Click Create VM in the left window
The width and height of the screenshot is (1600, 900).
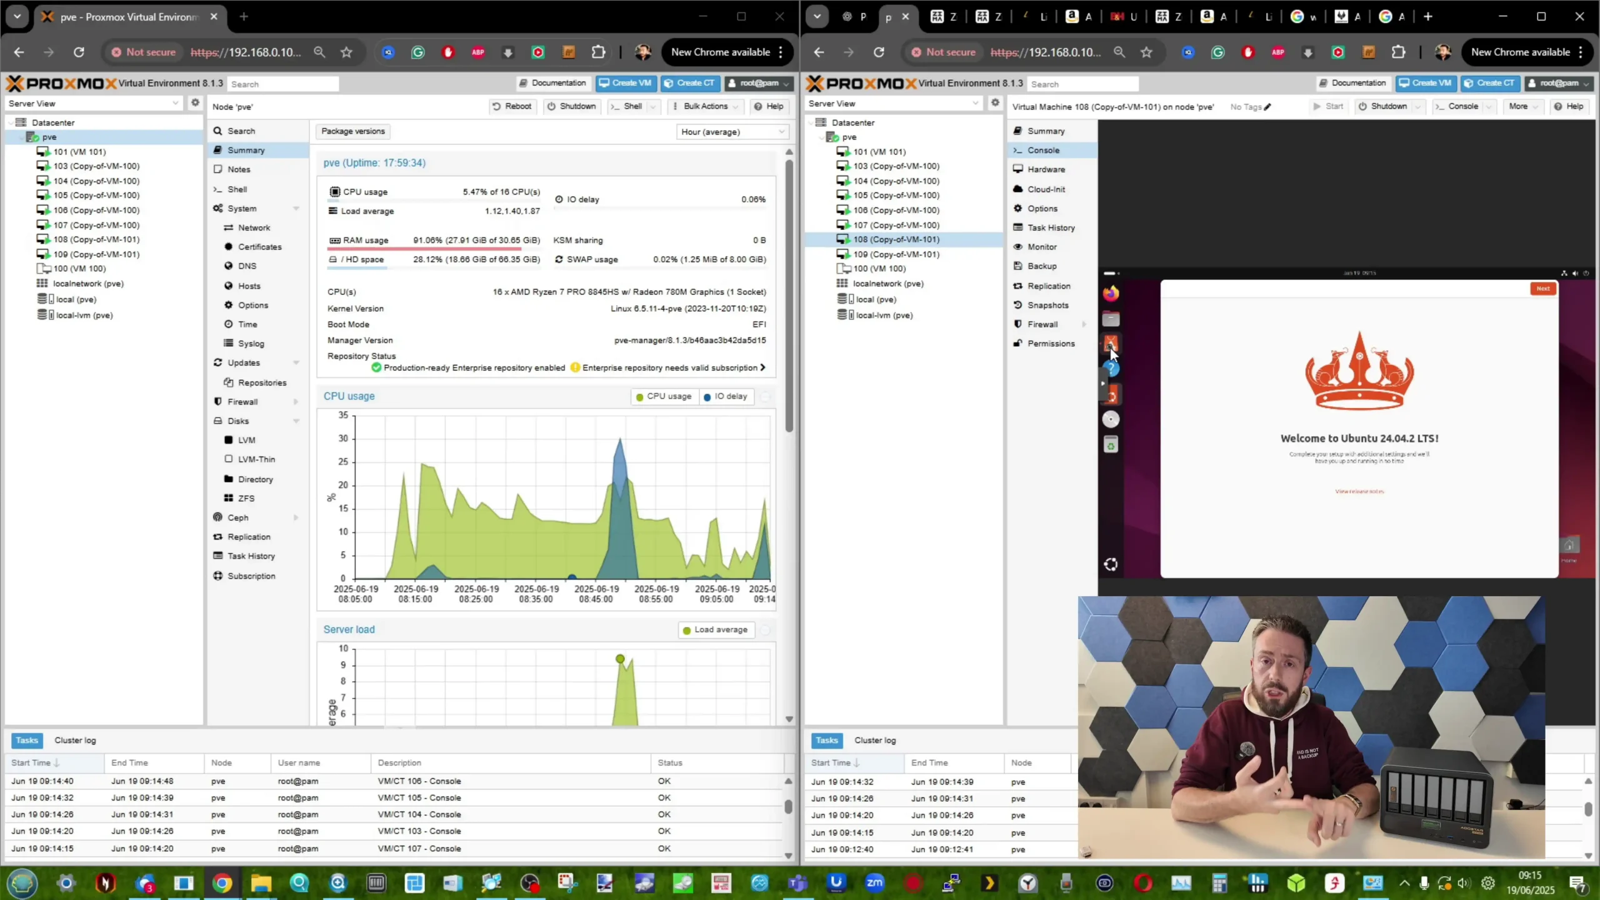click(x=624, y=83)
